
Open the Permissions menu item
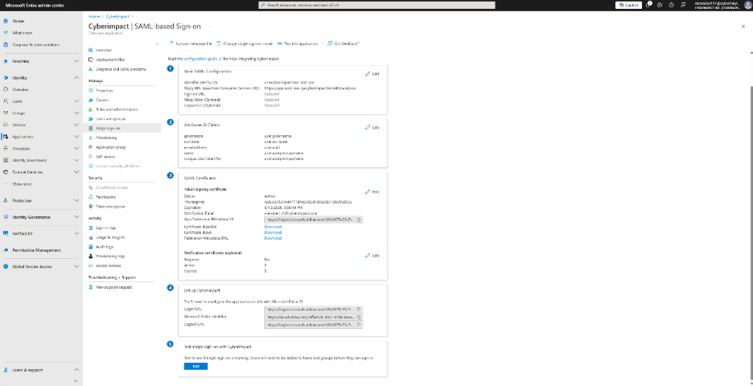pos(105,197)
